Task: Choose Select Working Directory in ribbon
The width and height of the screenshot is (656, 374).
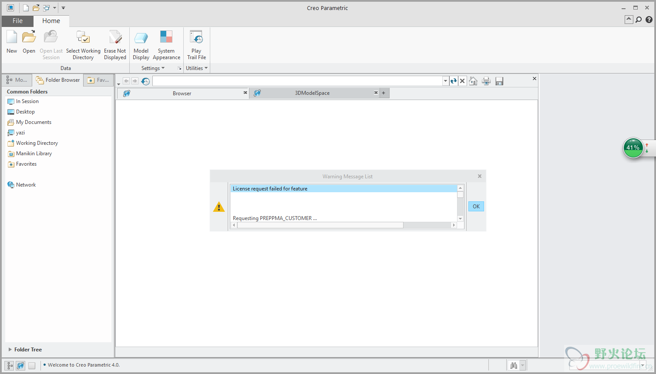Action: click(83, 45)
